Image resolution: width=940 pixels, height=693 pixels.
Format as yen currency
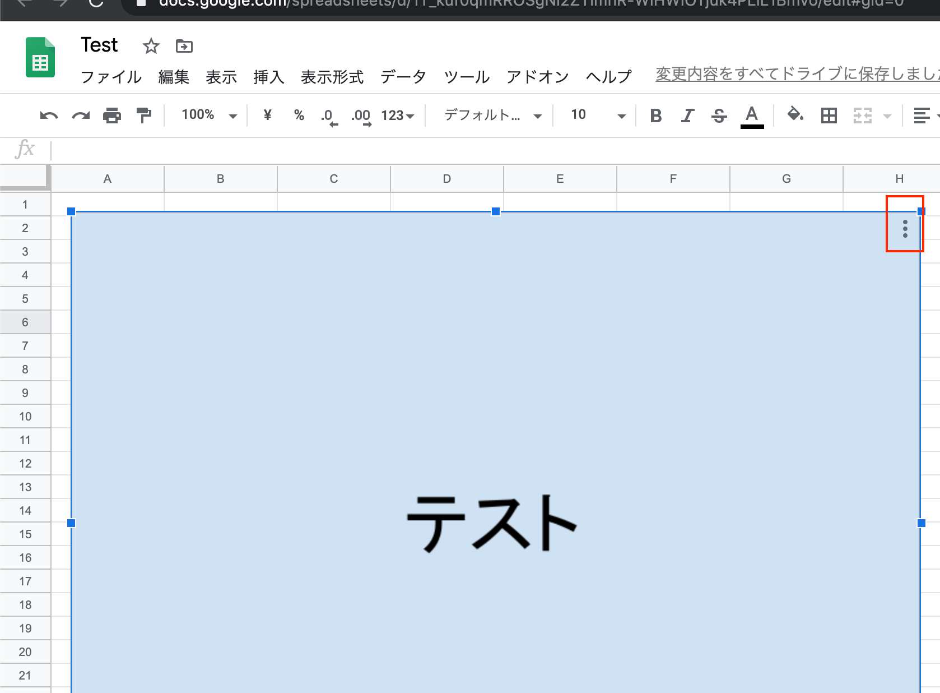click(267, 115)
